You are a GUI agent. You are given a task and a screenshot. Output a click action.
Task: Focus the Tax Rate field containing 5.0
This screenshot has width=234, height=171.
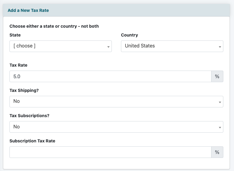(110, 77)
